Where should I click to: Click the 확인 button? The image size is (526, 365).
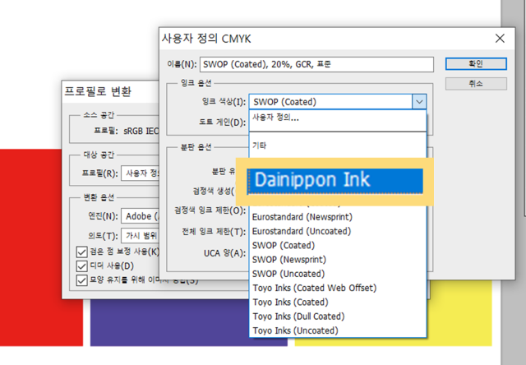coord(476,64)
